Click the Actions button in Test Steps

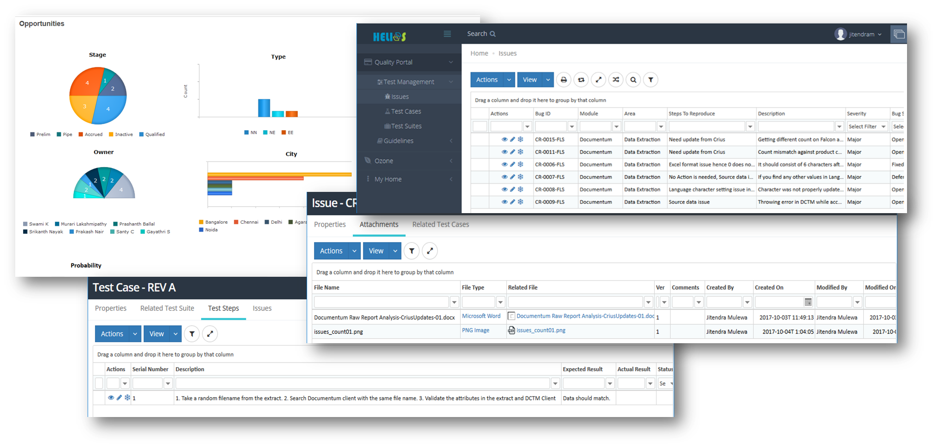point(112,334)
